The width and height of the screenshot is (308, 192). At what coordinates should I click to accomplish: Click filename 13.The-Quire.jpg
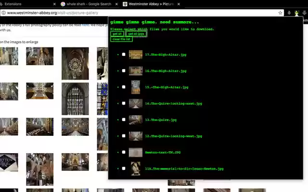pyautogui.click(x=161, y=120)
